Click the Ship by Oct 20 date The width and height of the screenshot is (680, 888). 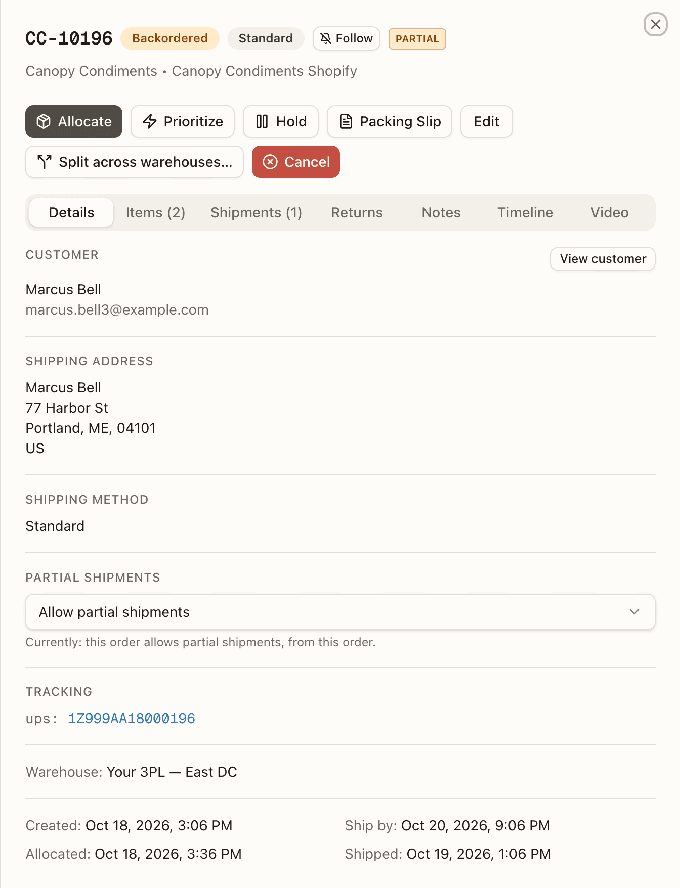point(476,825)
